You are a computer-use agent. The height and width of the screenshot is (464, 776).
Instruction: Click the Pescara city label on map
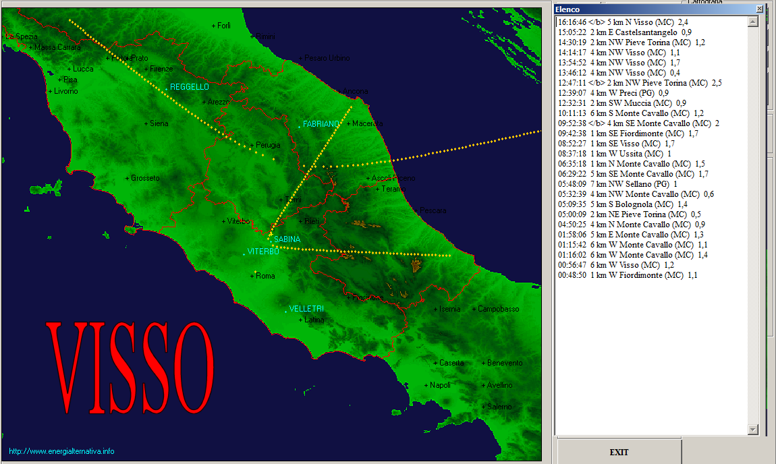(x=433, y=210)
